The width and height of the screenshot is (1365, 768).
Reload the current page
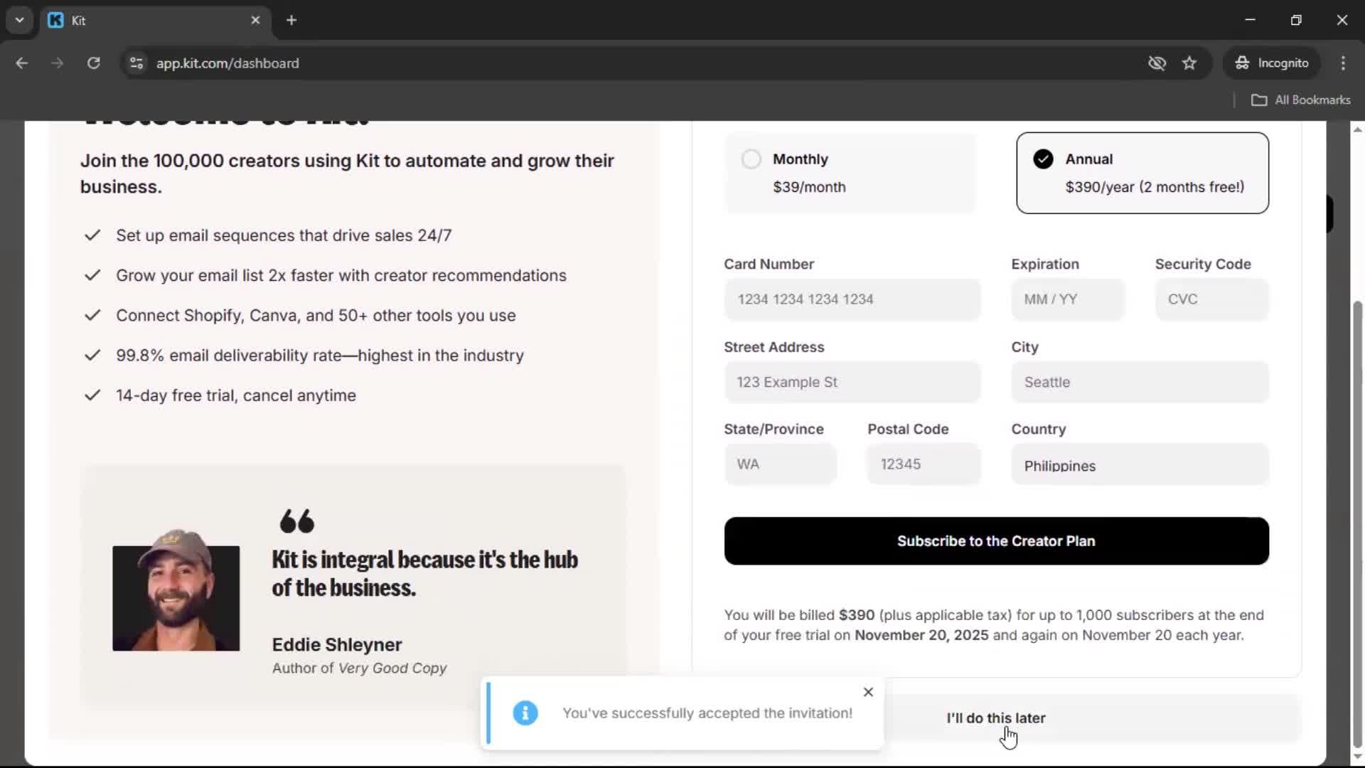click(x=93, y=63)
